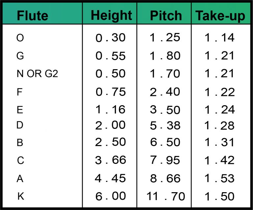This screenshot has width=253, height=210.
Task: Click the Take-up column header
Action: pos(220,15)
